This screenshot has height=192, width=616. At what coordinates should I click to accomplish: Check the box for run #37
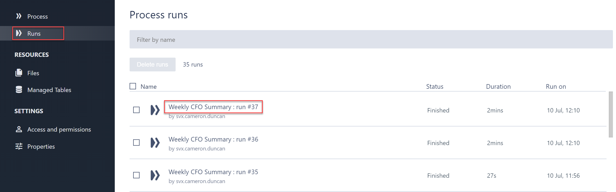(x=136, y=110)
